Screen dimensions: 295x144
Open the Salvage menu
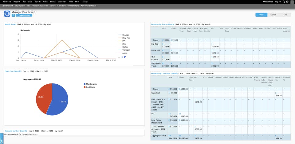tap(85, 2)
